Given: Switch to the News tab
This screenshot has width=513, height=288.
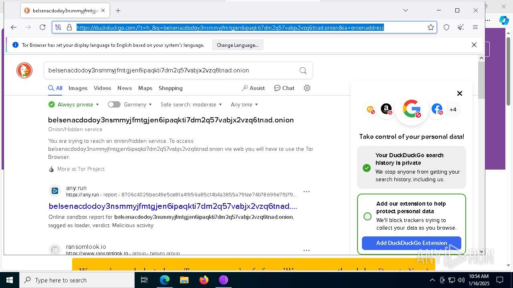Looking at the screenshot, I should point(125,88).
